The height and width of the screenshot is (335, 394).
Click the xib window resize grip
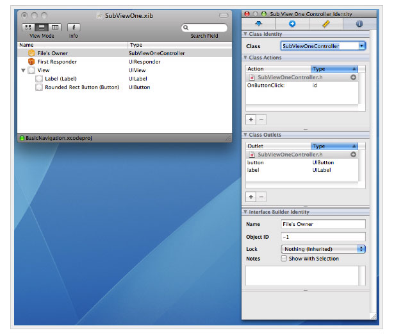tap(229, 138)
